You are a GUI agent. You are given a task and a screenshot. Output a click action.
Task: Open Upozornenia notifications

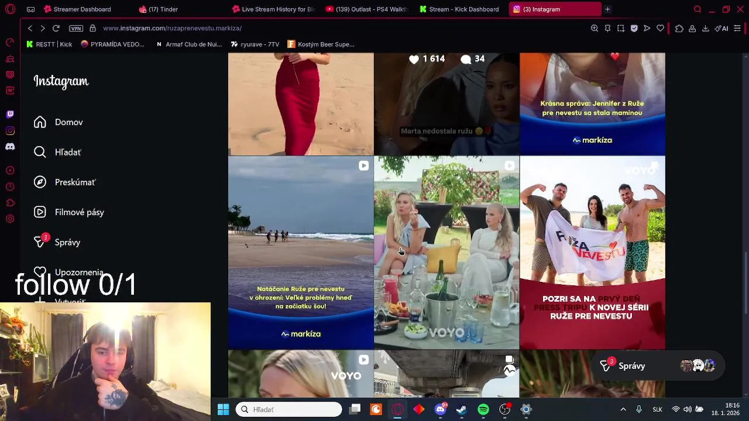point(68,272)
